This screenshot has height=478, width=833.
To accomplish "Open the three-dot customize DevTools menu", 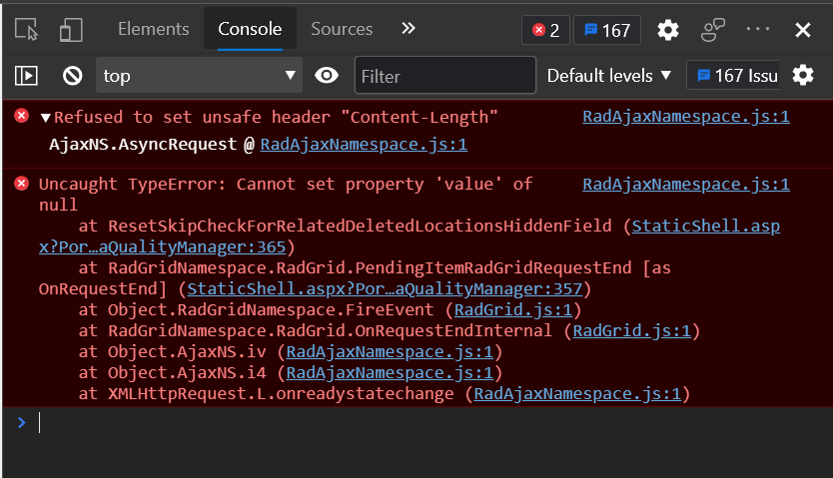I will pos(758,29).
